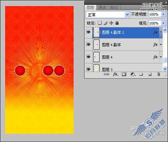This screenshot has width=168, height=142.
Task: Hide layer 图层 4 副本
Action: pos(88,45)
